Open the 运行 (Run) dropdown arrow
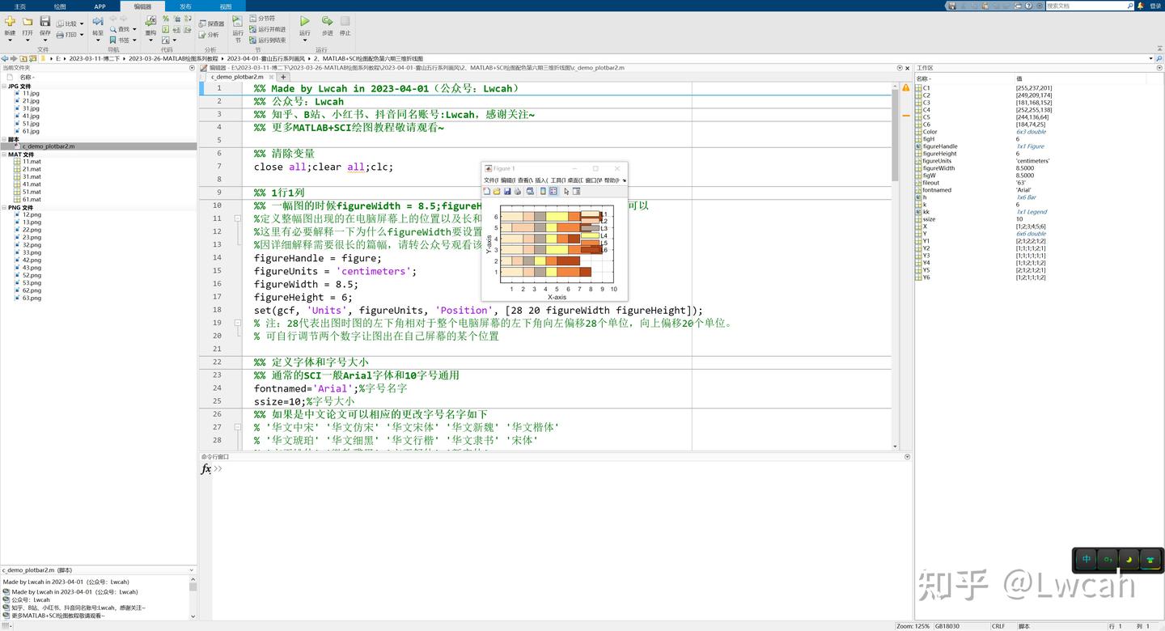 tap(305, 40)
